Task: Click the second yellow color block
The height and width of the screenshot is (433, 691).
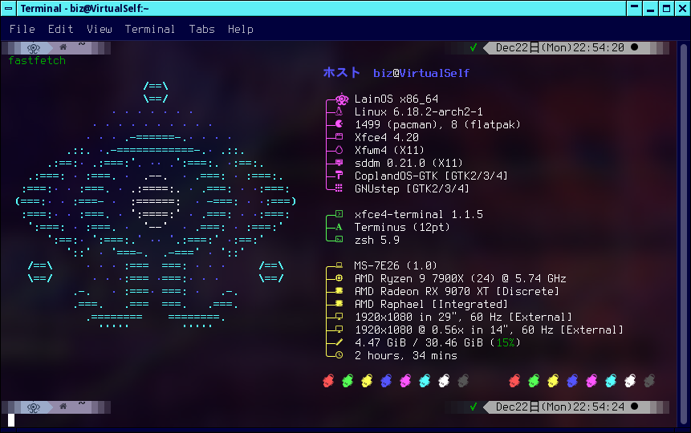Action: (553, 381)
